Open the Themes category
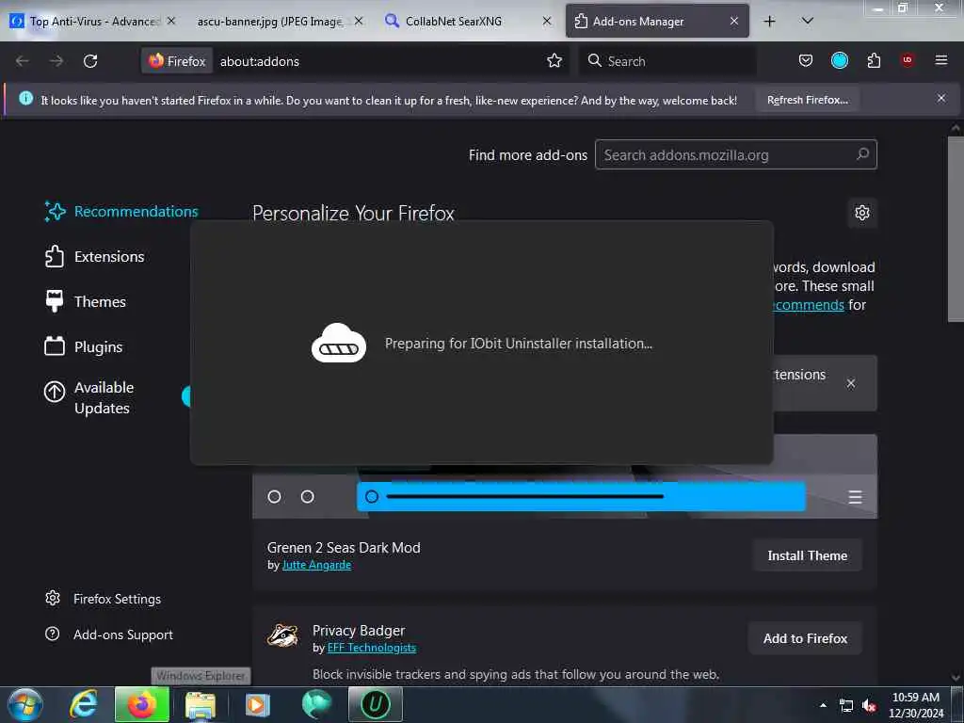This screenshot has width=964, height=723. click(x=85, y=302)
